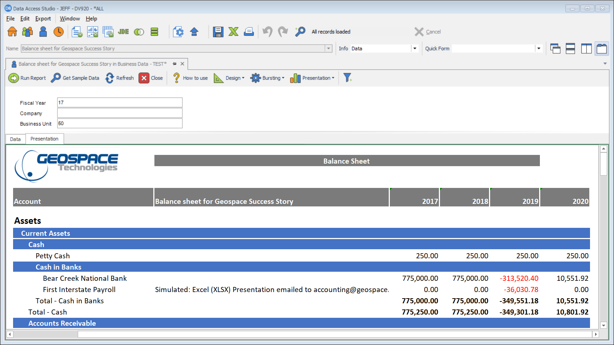614x345 pixels.
Task: Toggle horizontal tile window layout
Action: [571, 48]
